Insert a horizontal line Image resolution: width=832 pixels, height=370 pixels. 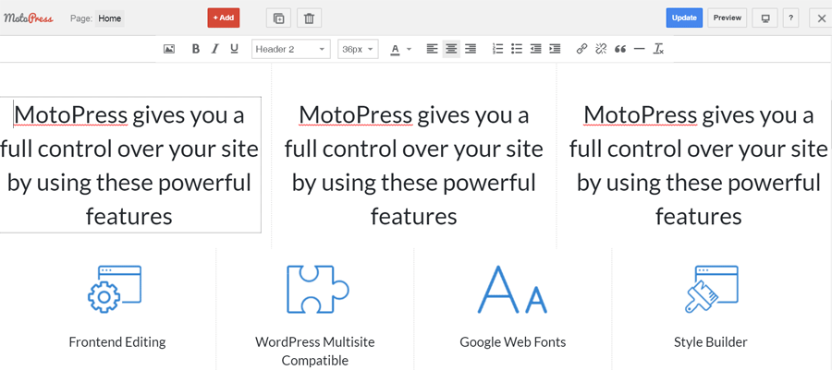(639, 49)
